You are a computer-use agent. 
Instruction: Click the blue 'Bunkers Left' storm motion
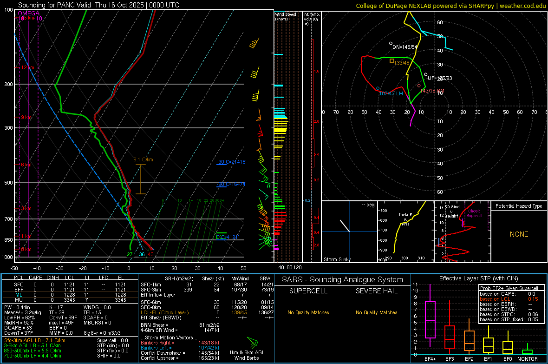(x=180, y=348)
